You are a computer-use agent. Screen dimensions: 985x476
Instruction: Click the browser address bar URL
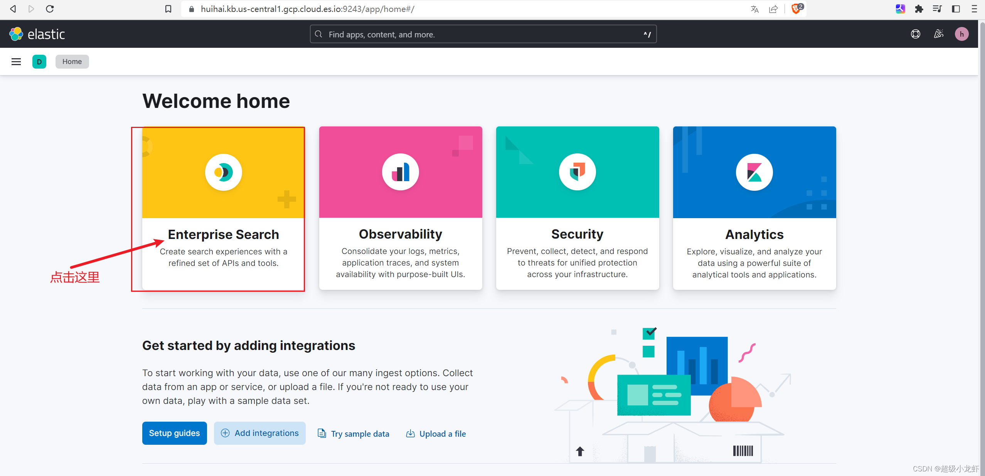307,9
